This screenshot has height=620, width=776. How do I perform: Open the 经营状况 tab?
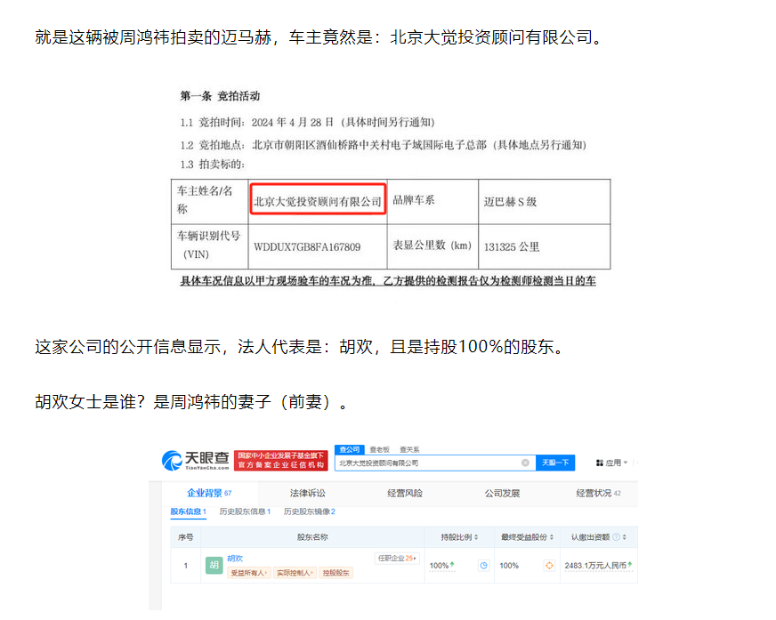(598, 493)
